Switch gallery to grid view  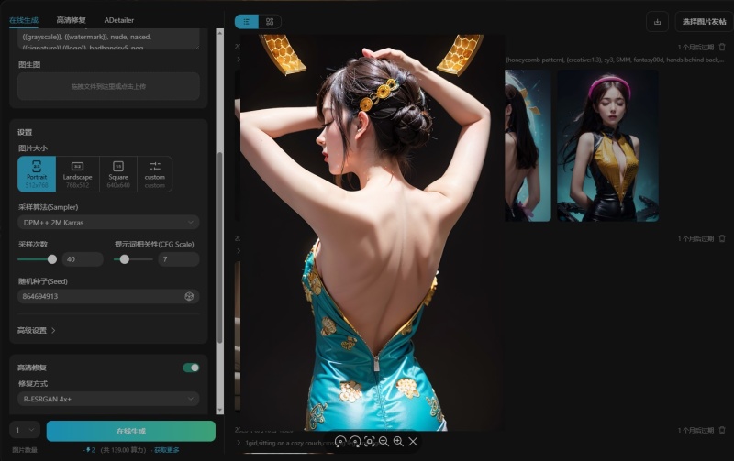[x=270, y=21]
